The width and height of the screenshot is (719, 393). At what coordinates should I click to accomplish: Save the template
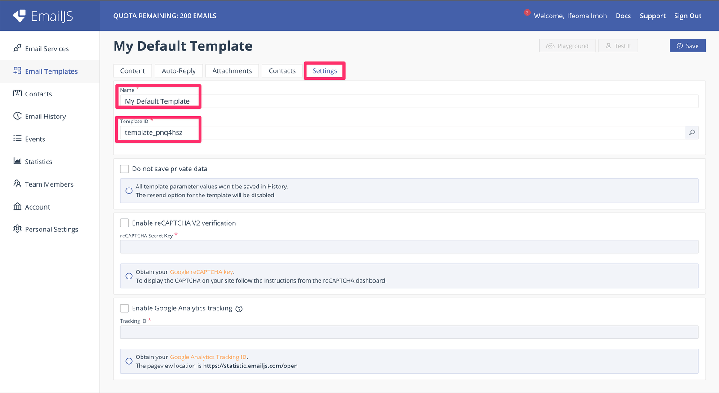click(688, 46)
